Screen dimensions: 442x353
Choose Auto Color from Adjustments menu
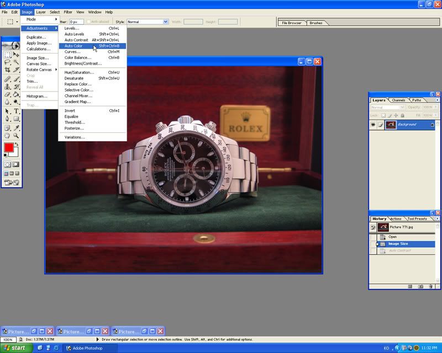[x=92, y=46]
